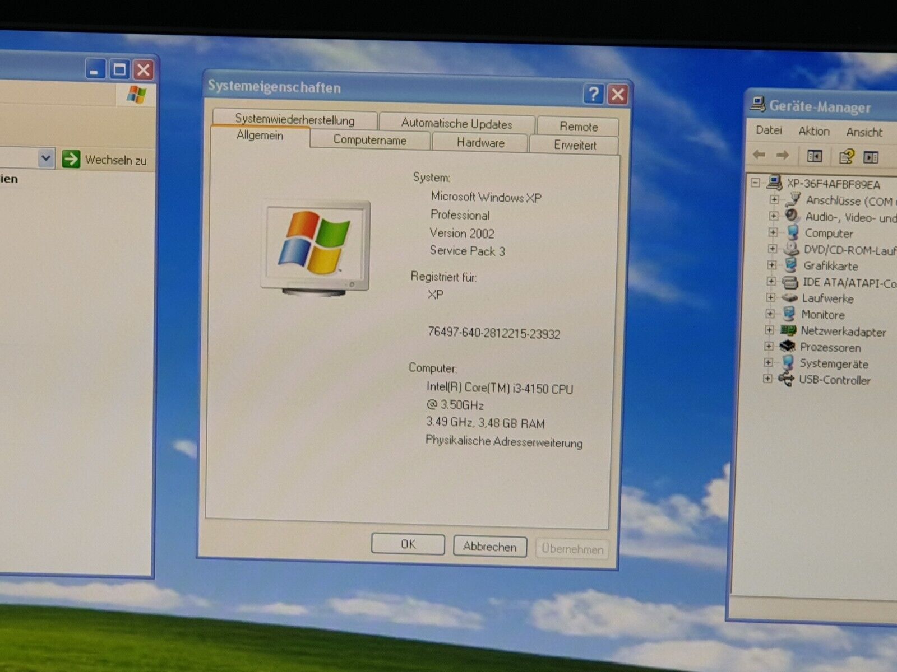
Task: Open the Aktion menu
Action: (813, 131)
